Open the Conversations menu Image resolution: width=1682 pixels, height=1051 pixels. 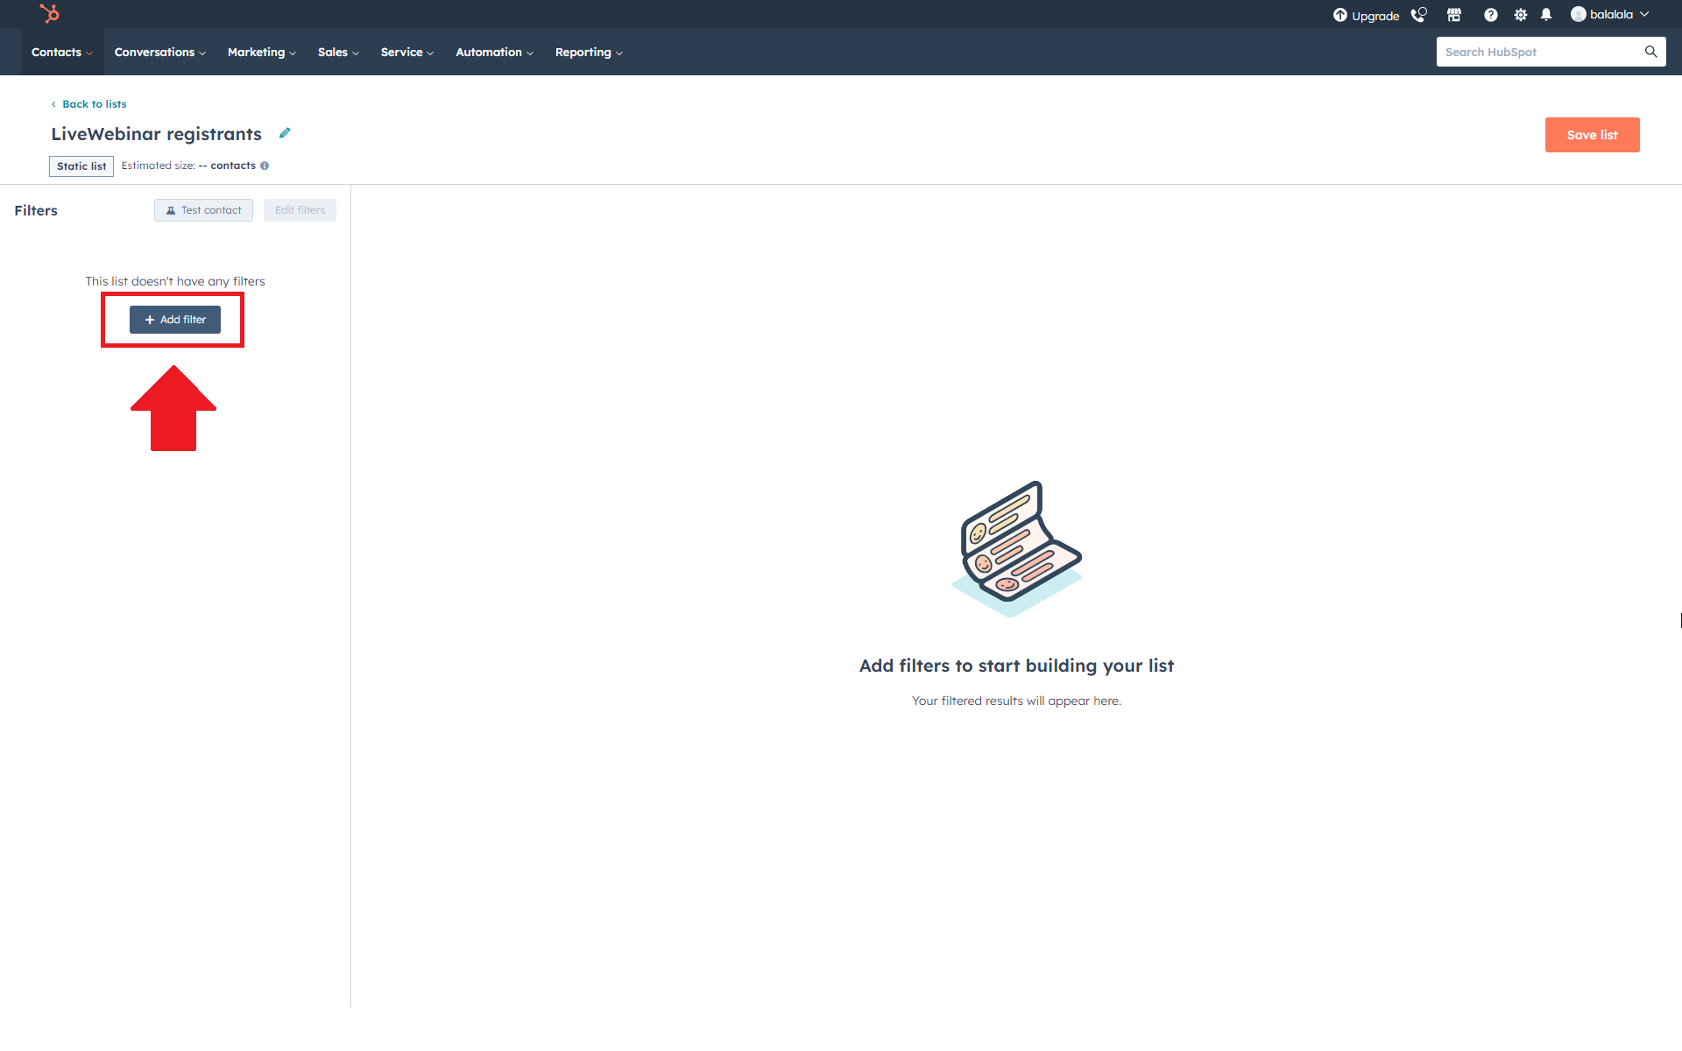coord(159,53)
